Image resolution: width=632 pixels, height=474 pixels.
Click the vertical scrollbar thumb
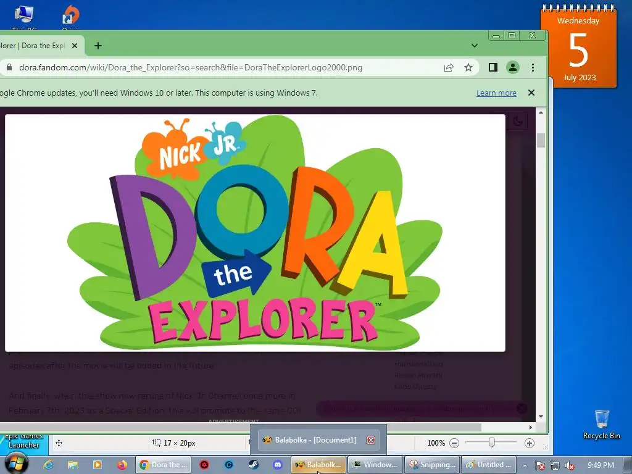[541, 140]
